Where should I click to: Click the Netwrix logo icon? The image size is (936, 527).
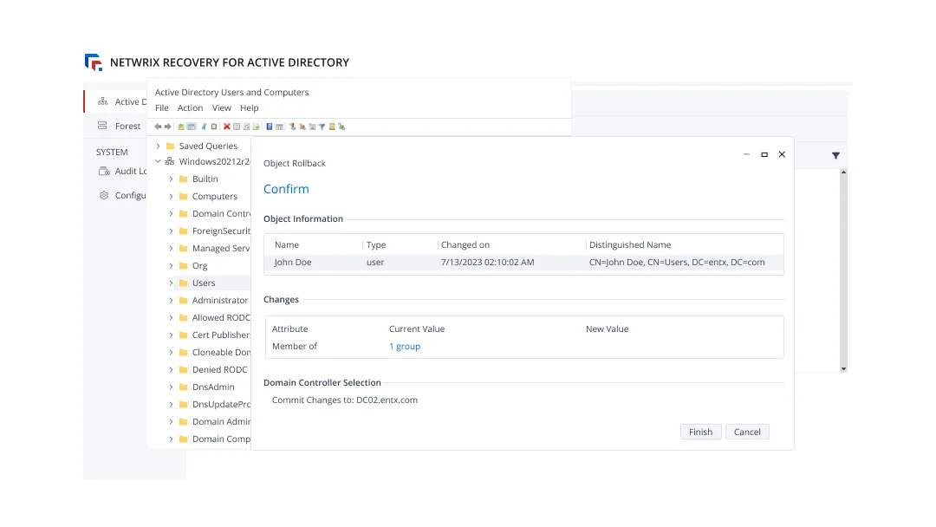point(94,62)
